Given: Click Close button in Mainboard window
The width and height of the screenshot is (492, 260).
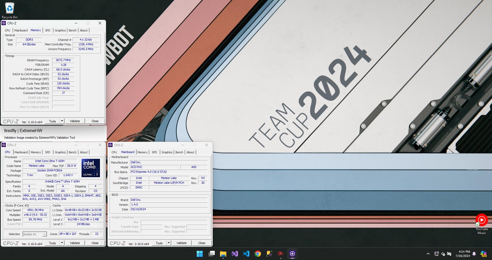Looking at the screenshot, I should 202,243.
